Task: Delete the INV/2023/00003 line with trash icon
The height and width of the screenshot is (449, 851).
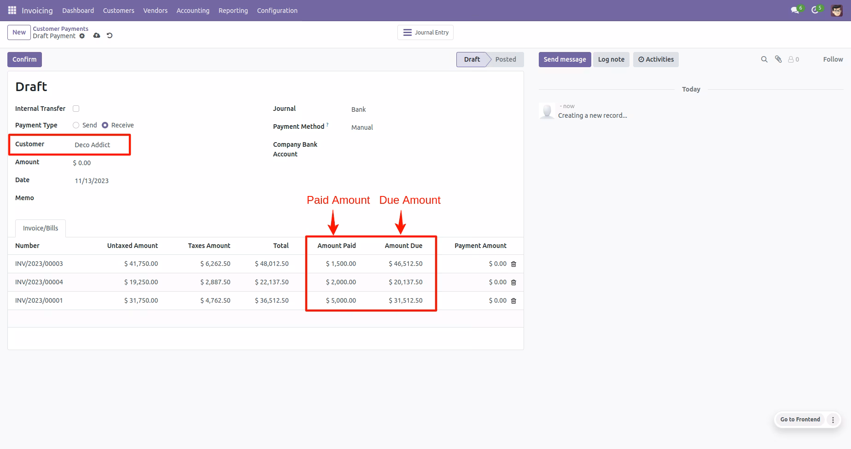Action: pyautogui.click(x=513, y=264)
